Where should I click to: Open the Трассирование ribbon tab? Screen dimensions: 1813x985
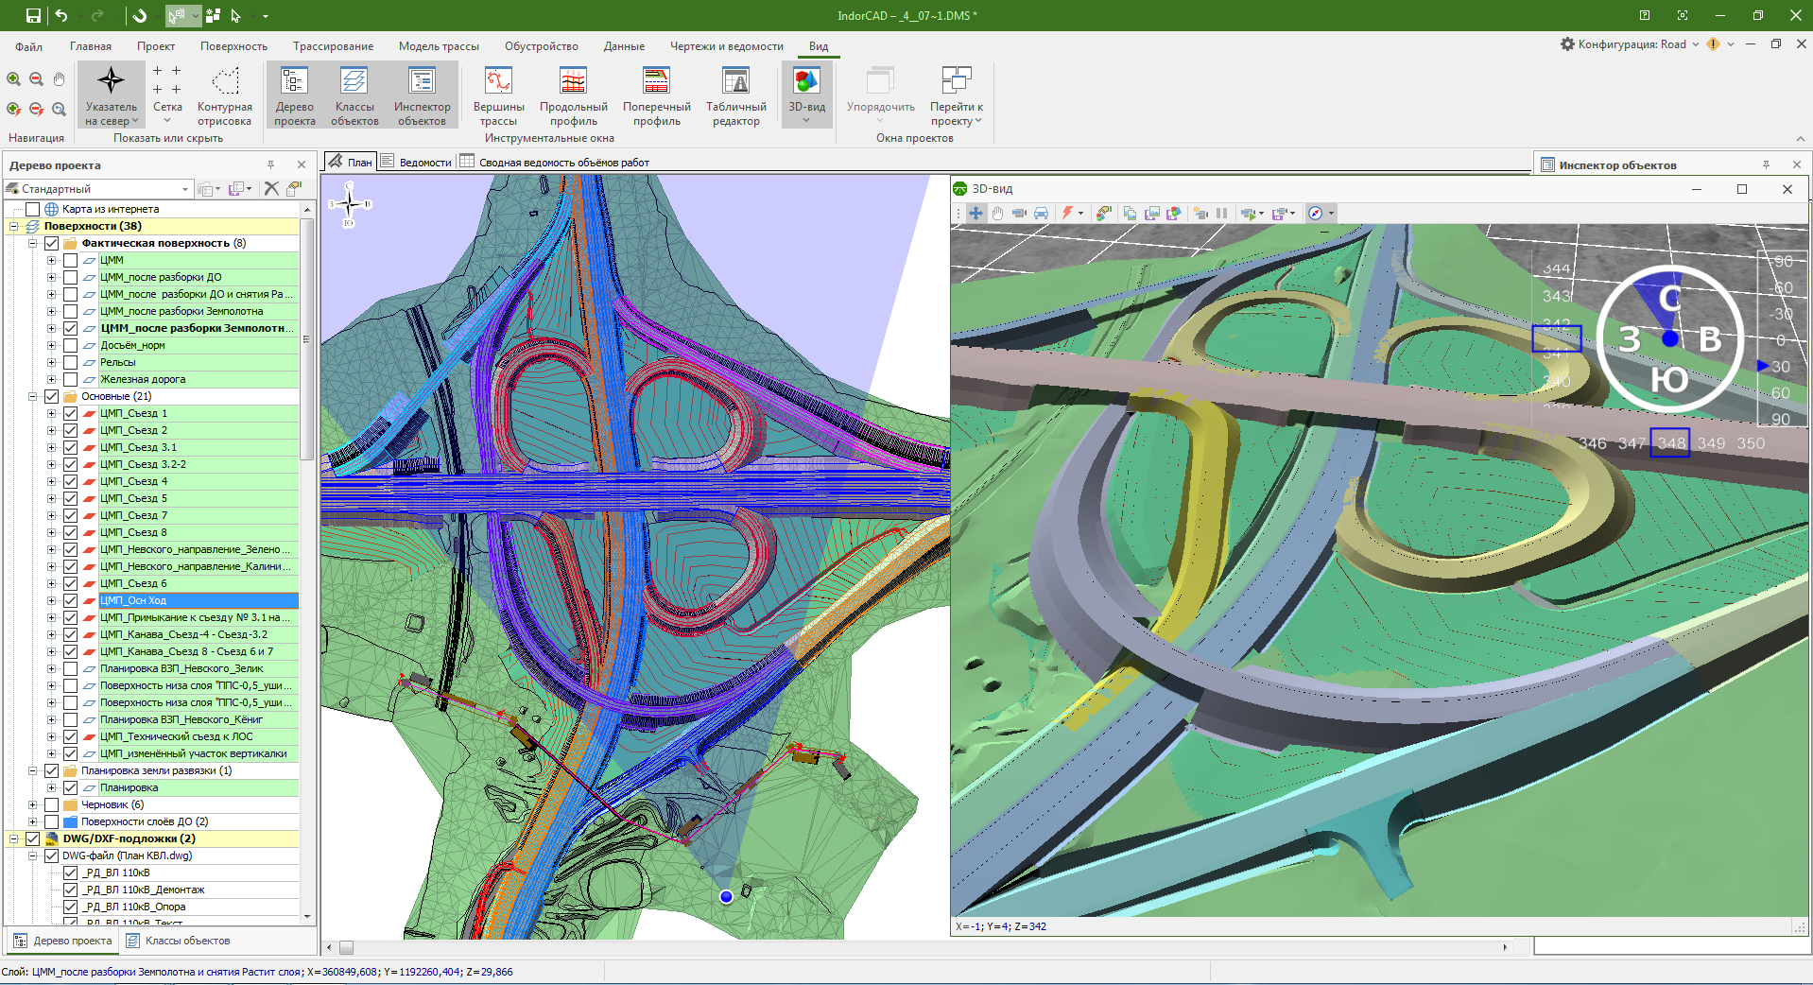click(333, 46)
